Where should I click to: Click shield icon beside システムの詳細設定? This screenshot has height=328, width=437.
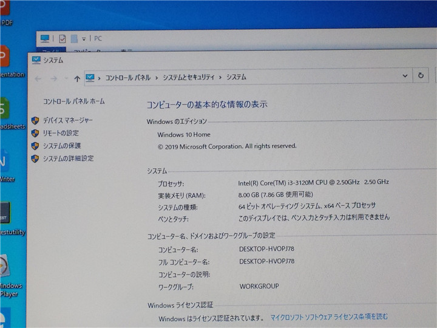(35, 159)
